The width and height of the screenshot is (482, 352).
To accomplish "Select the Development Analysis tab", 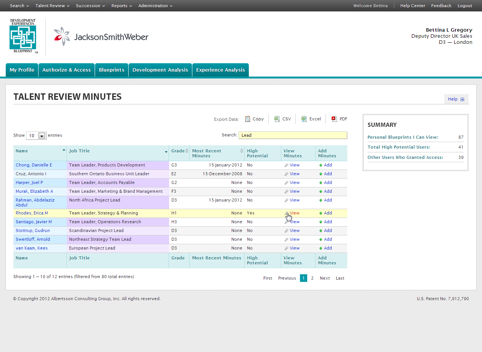I will tap(160, 70).
